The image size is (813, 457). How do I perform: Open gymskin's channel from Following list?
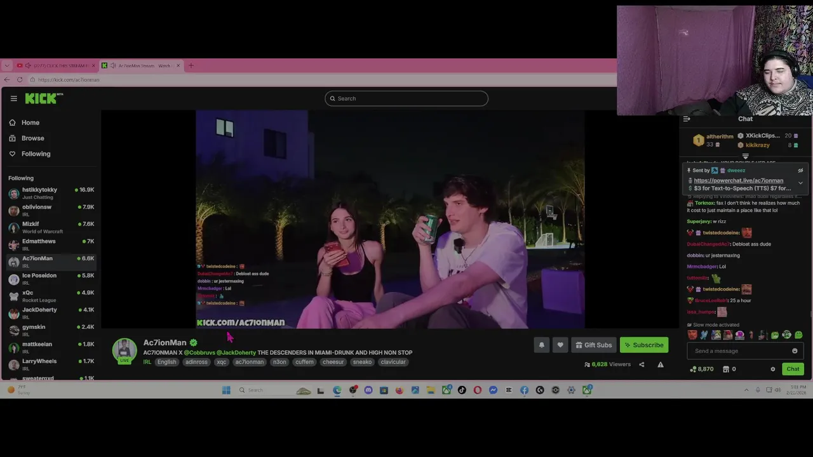coord(51,330)
